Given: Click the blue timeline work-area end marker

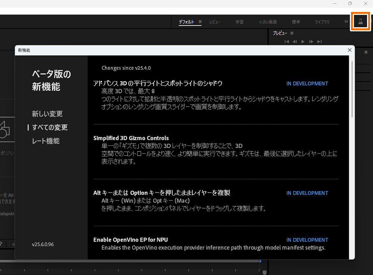Looking at the screenshot, I should tap(260, 261).
